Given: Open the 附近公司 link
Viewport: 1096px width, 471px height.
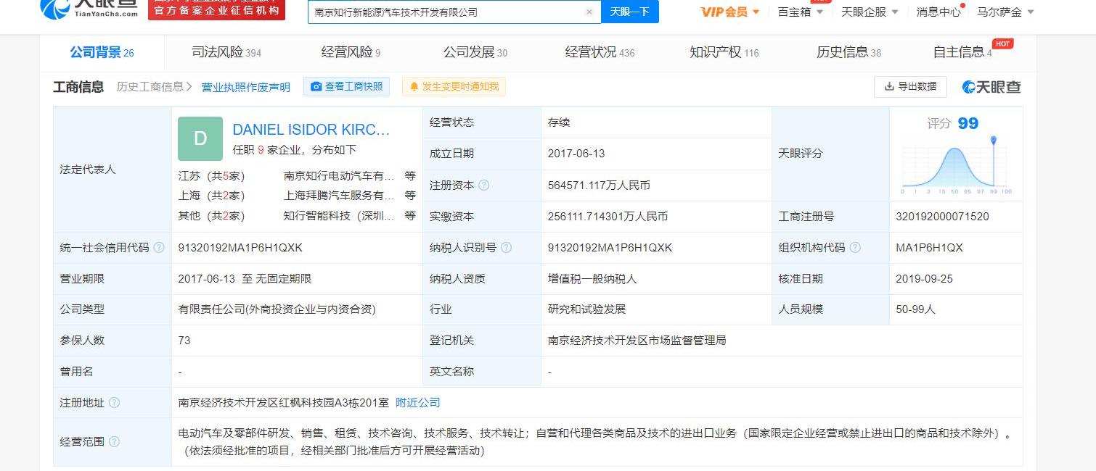Looking at the screenshot, I should (x=418, y=403).
